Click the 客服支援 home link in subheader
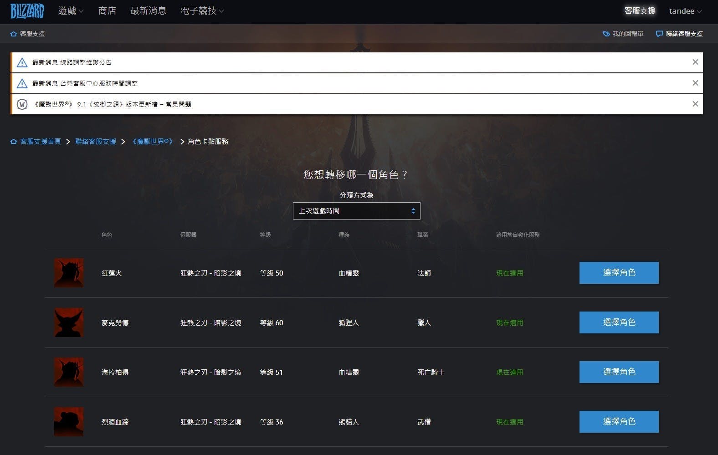 coord(28,34)
